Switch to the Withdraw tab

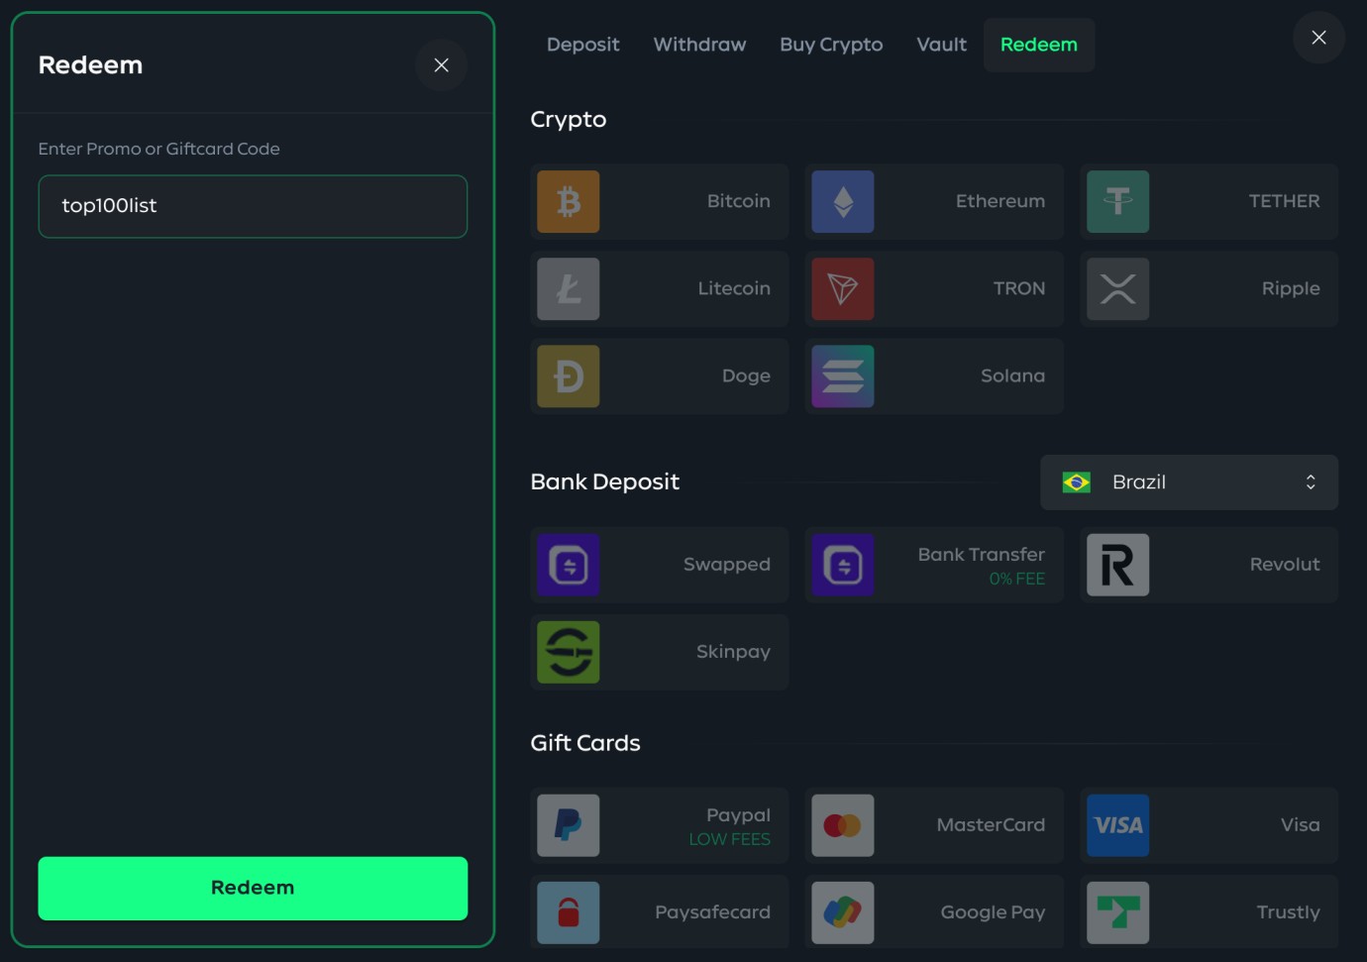point(699,45)
